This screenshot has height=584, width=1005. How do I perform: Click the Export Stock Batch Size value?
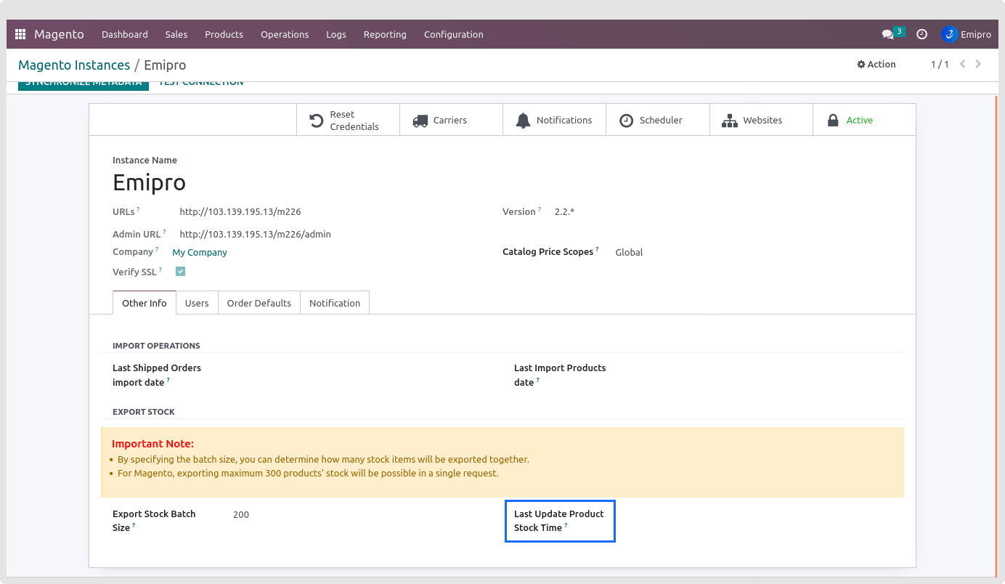[241, 515]
